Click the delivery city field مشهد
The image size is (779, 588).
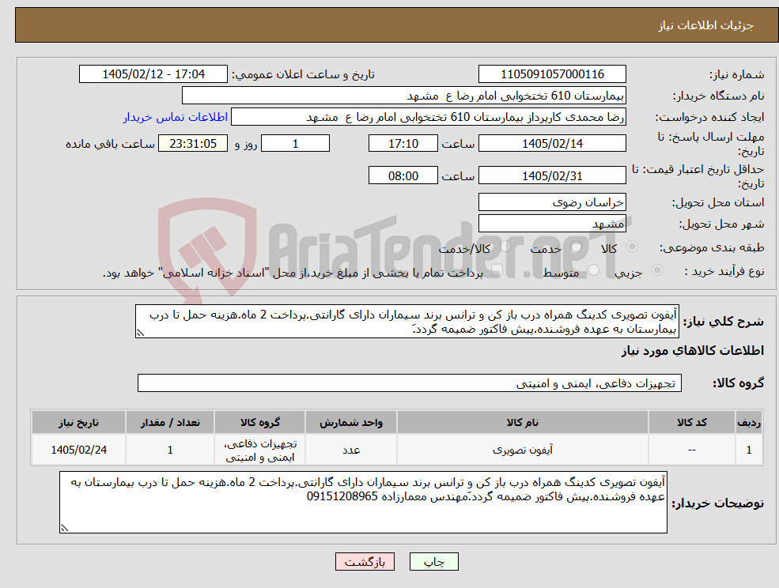click(552, 224)
